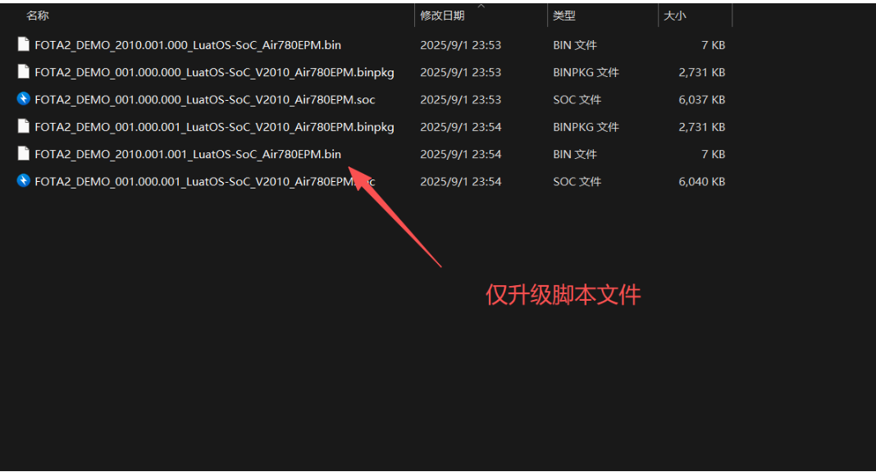Select FOTA2_DEMO_2010.001.000_LuatOS-SoC_Air780EPM.bin
The width and height of the screenshot is (876, 472).
tap(188, 45)
